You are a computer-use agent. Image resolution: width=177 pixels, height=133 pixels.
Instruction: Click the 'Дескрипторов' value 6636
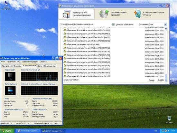coord(26,101)
